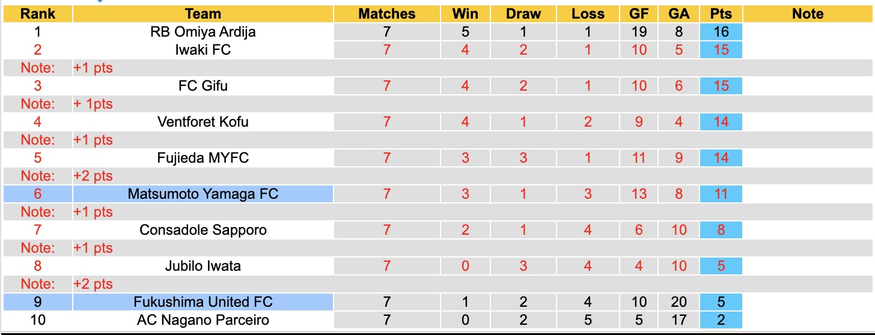This screenshot has height=335, width=875.
Task: Click the +2 pts note under Fujieda
Action: click(x=93, y=176)
